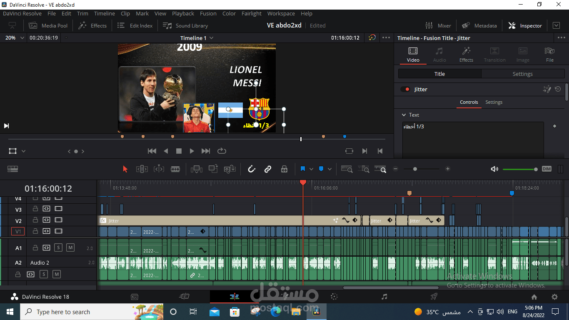Open the Media Pool panel
569x320 pixels.
[48, 25]
